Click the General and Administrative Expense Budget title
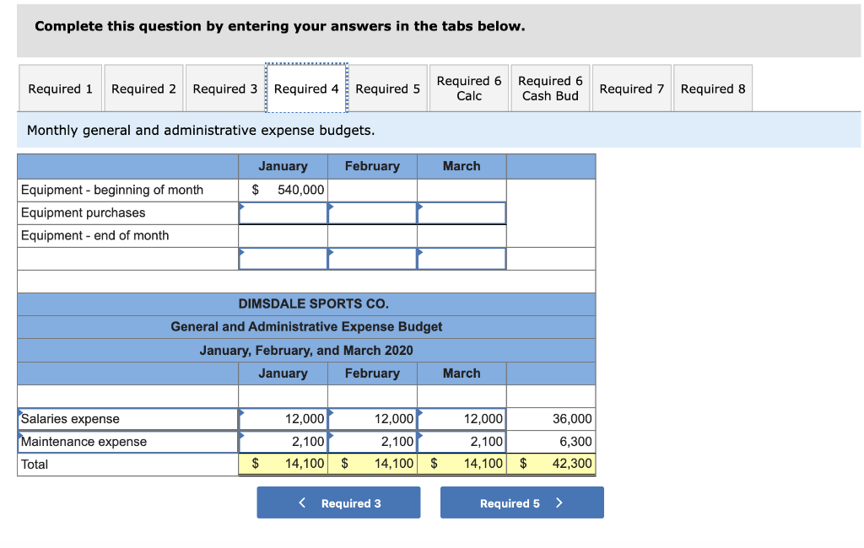The width and height of the screenshot is (864, 548). [306, 326]
